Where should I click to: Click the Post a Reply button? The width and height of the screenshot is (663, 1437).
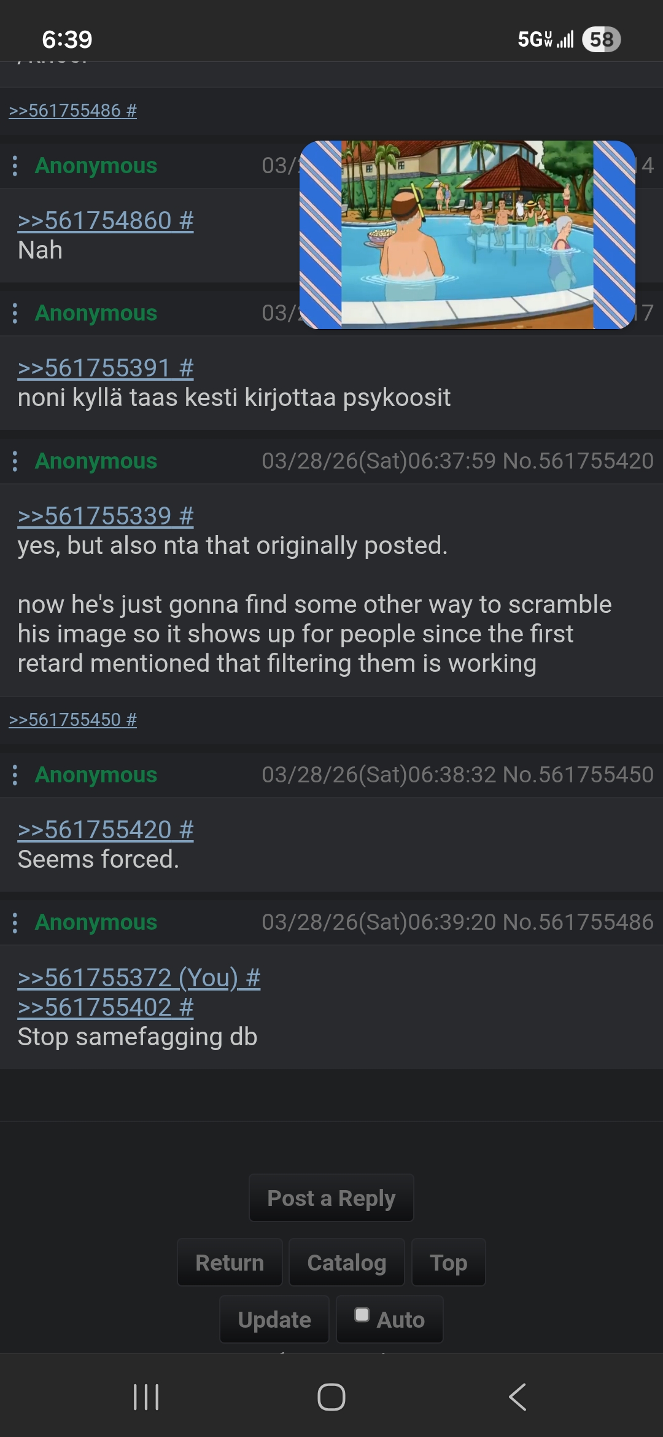click(331, 1198)
